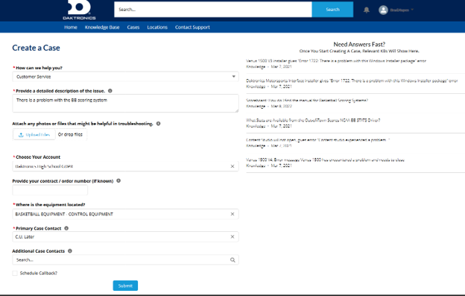Image resolution: width=465 pixels, height=296 pixels.
Task: Clear the Choose Your Account selection
Action: tap(232, 166)
